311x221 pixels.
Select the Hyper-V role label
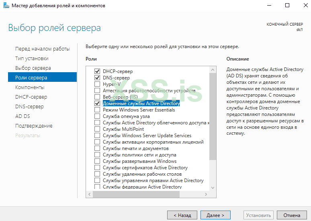point(111,84)
